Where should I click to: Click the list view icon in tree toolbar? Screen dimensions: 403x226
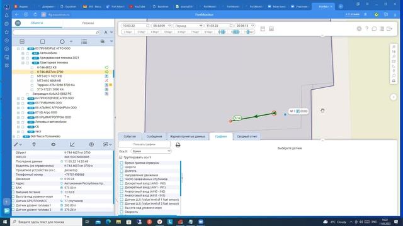(x=84, y=41)
